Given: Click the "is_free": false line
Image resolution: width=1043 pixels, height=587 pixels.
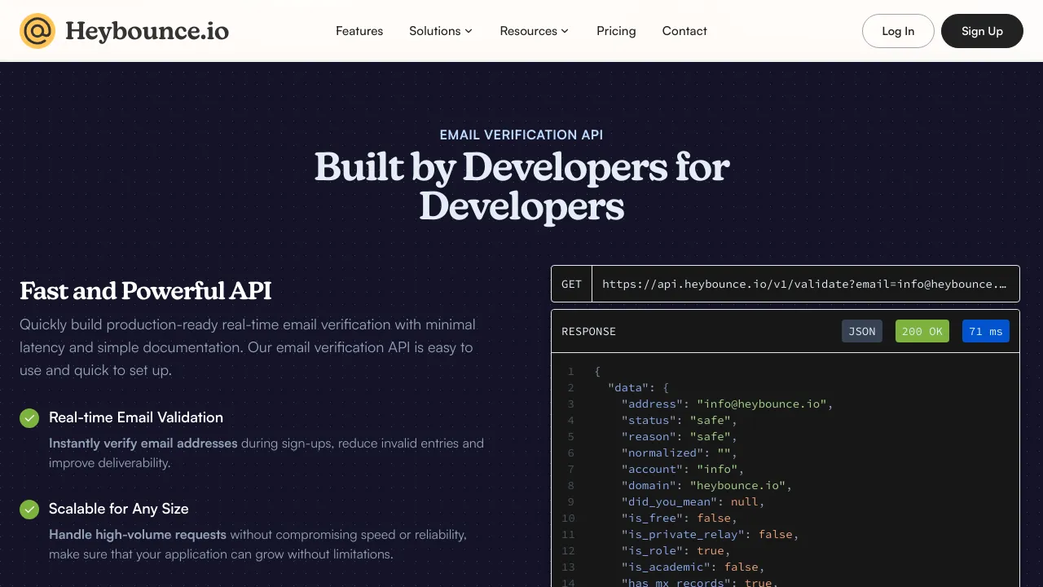Looking at the screenshot, I should 679,518.
